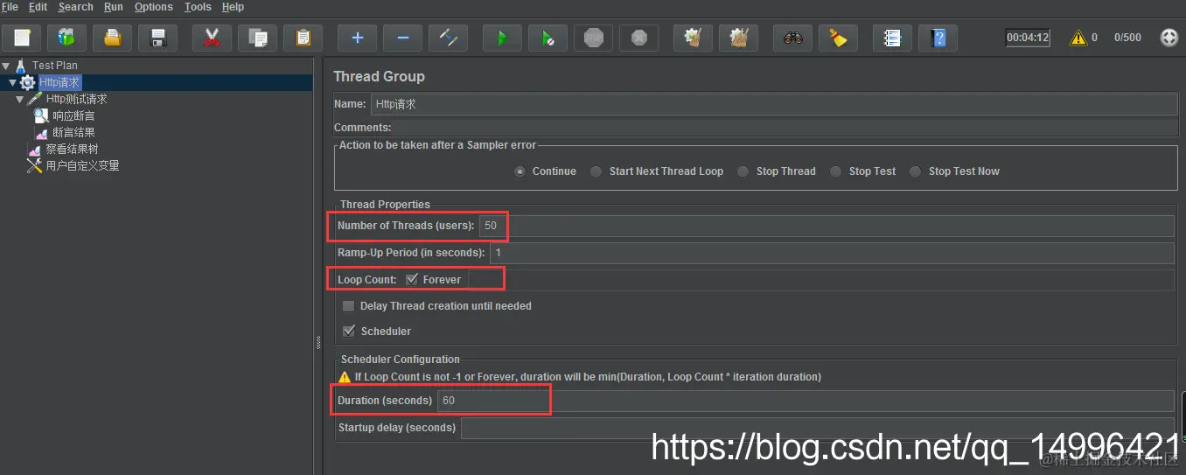Start the test with green play icon
This screenshot has width=1186, height=475.
click(502, 38)
